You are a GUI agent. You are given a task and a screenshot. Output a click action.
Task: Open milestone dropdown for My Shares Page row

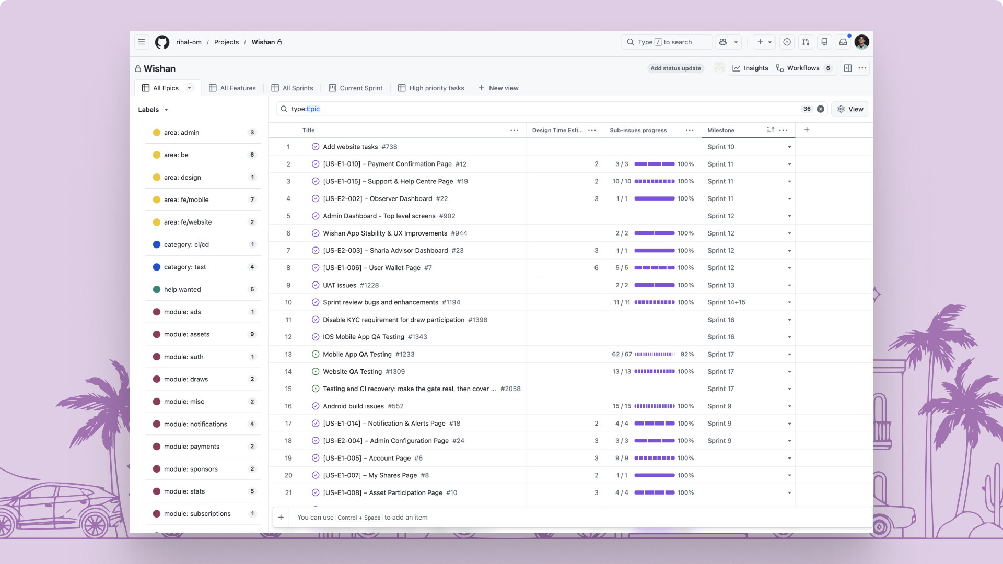[789, 475]
